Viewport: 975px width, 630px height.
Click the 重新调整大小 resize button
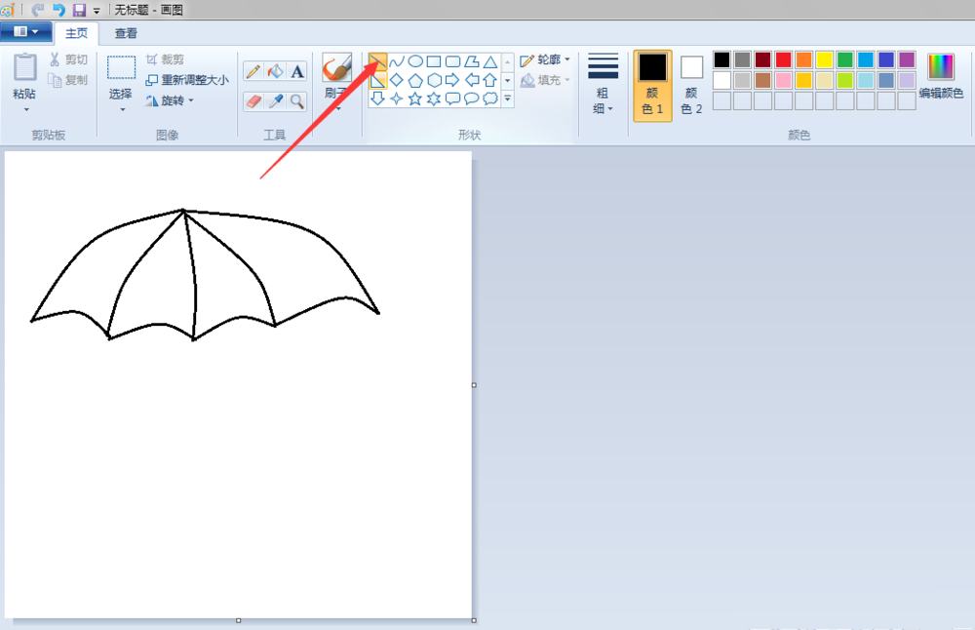tap(187, 80)
